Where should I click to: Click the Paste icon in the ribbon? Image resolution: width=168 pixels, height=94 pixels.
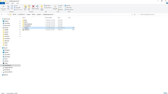pyautogui.click(x=12, y=7)
